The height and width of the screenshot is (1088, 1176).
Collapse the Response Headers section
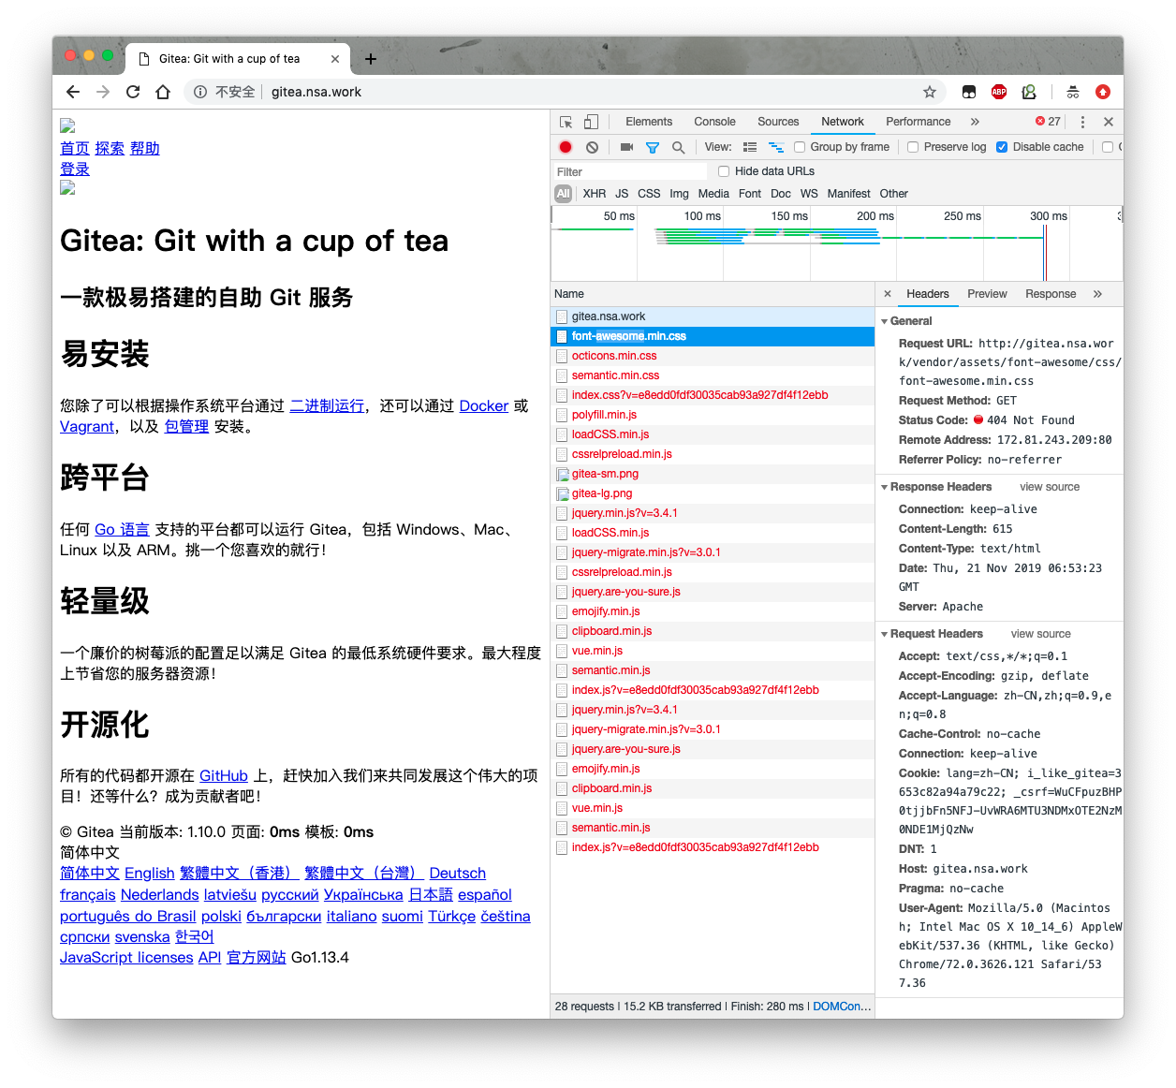tap(884, 487)
